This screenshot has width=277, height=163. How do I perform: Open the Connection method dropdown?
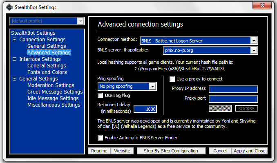coord(254,41)
